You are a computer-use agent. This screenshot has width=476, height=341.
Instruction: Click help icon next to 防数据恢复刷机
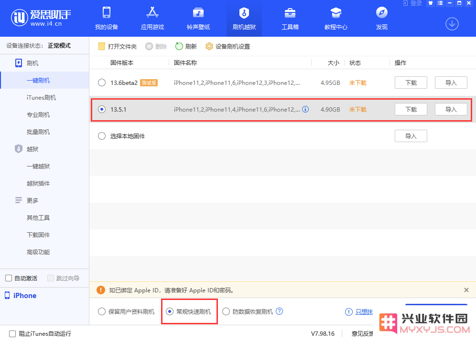[x=279, y=311]
